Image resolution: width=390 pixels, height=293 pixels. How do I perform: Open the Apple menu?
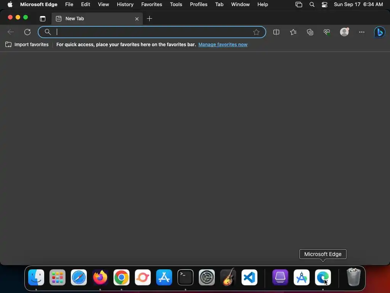tap(10, 4)
